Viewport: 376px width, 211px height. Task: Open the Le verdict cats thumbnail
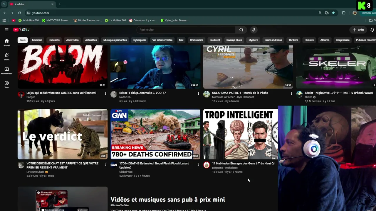pyautogui.click(x=63, y=134)
